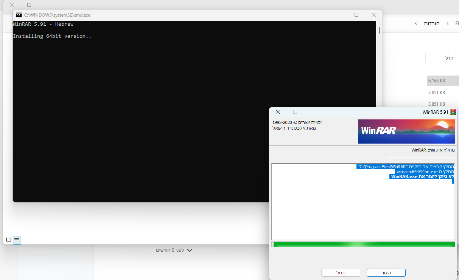This screenshot has height=280, width=459.
Task: Click the console line Installing 64bit version
Action: [x=52, y=36]
